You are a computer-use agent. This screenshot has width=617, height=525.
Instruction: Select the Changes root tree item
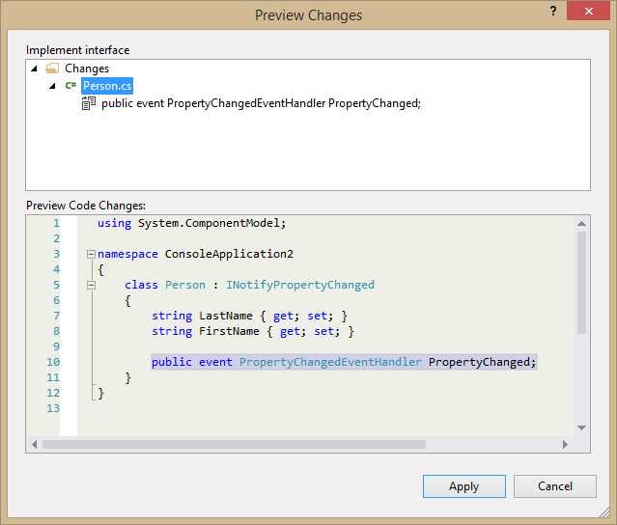[87, 69]
